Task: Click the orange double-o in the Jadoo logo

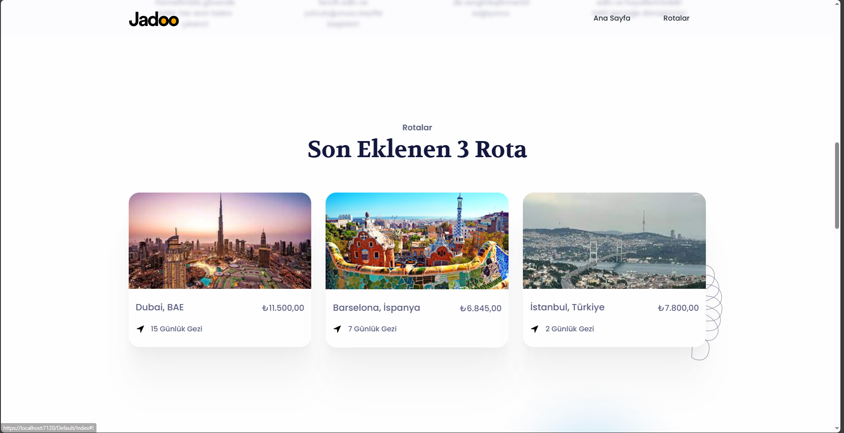Action: [x=167, y=19]
